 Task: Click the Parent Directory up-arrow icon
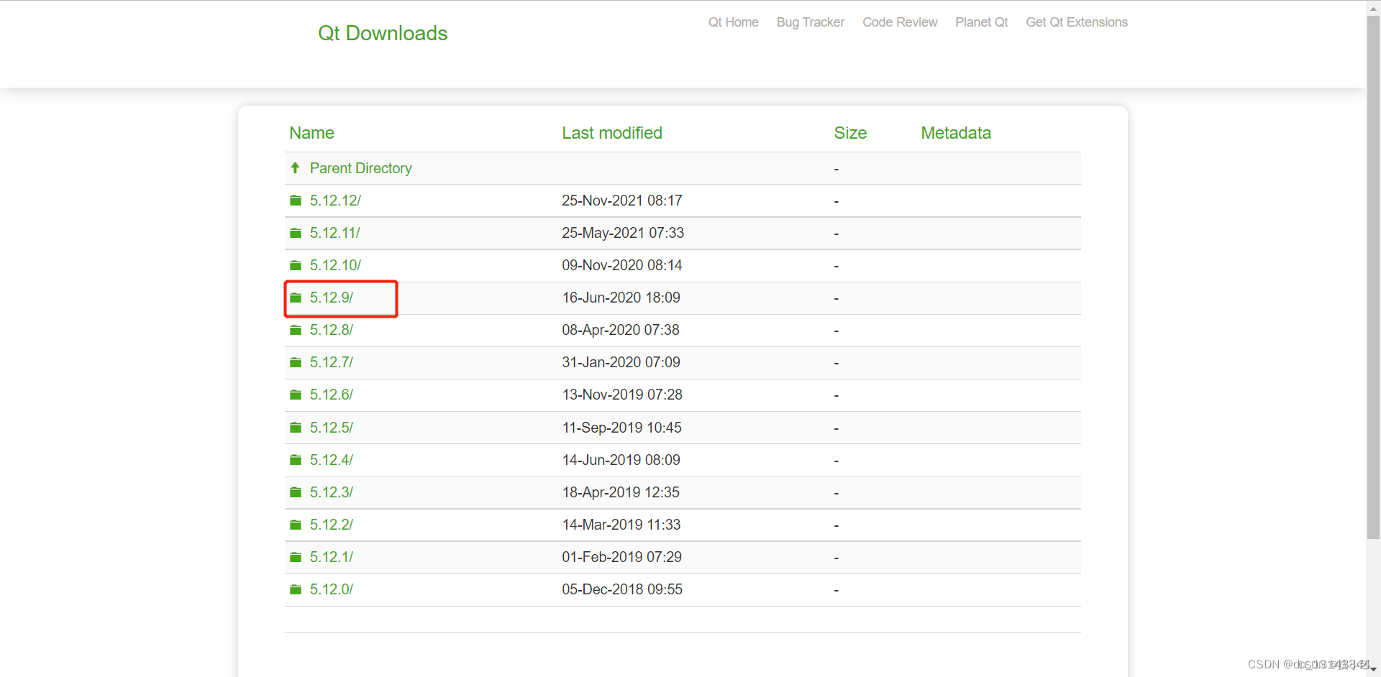click(x=295, y=168)
